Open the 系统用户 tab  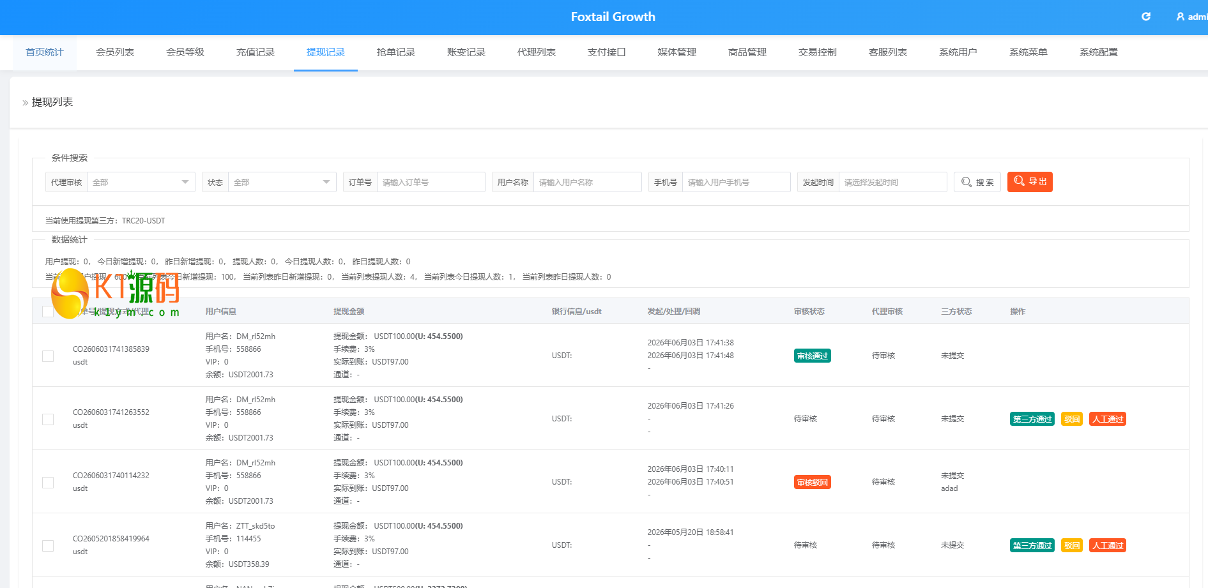958,52
